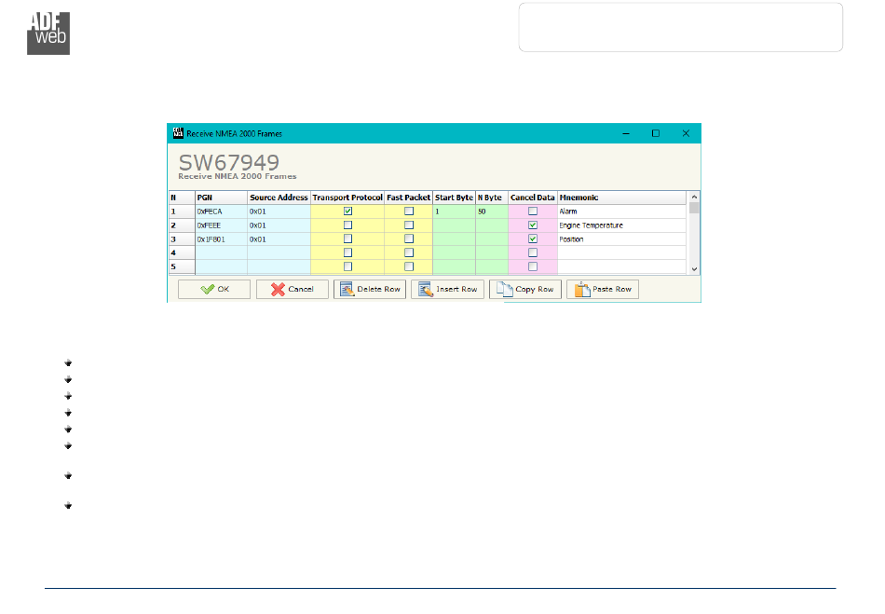Click the Paste Row icon button
885x614 pixels.
pyautogui.click(x=603, y=290)
